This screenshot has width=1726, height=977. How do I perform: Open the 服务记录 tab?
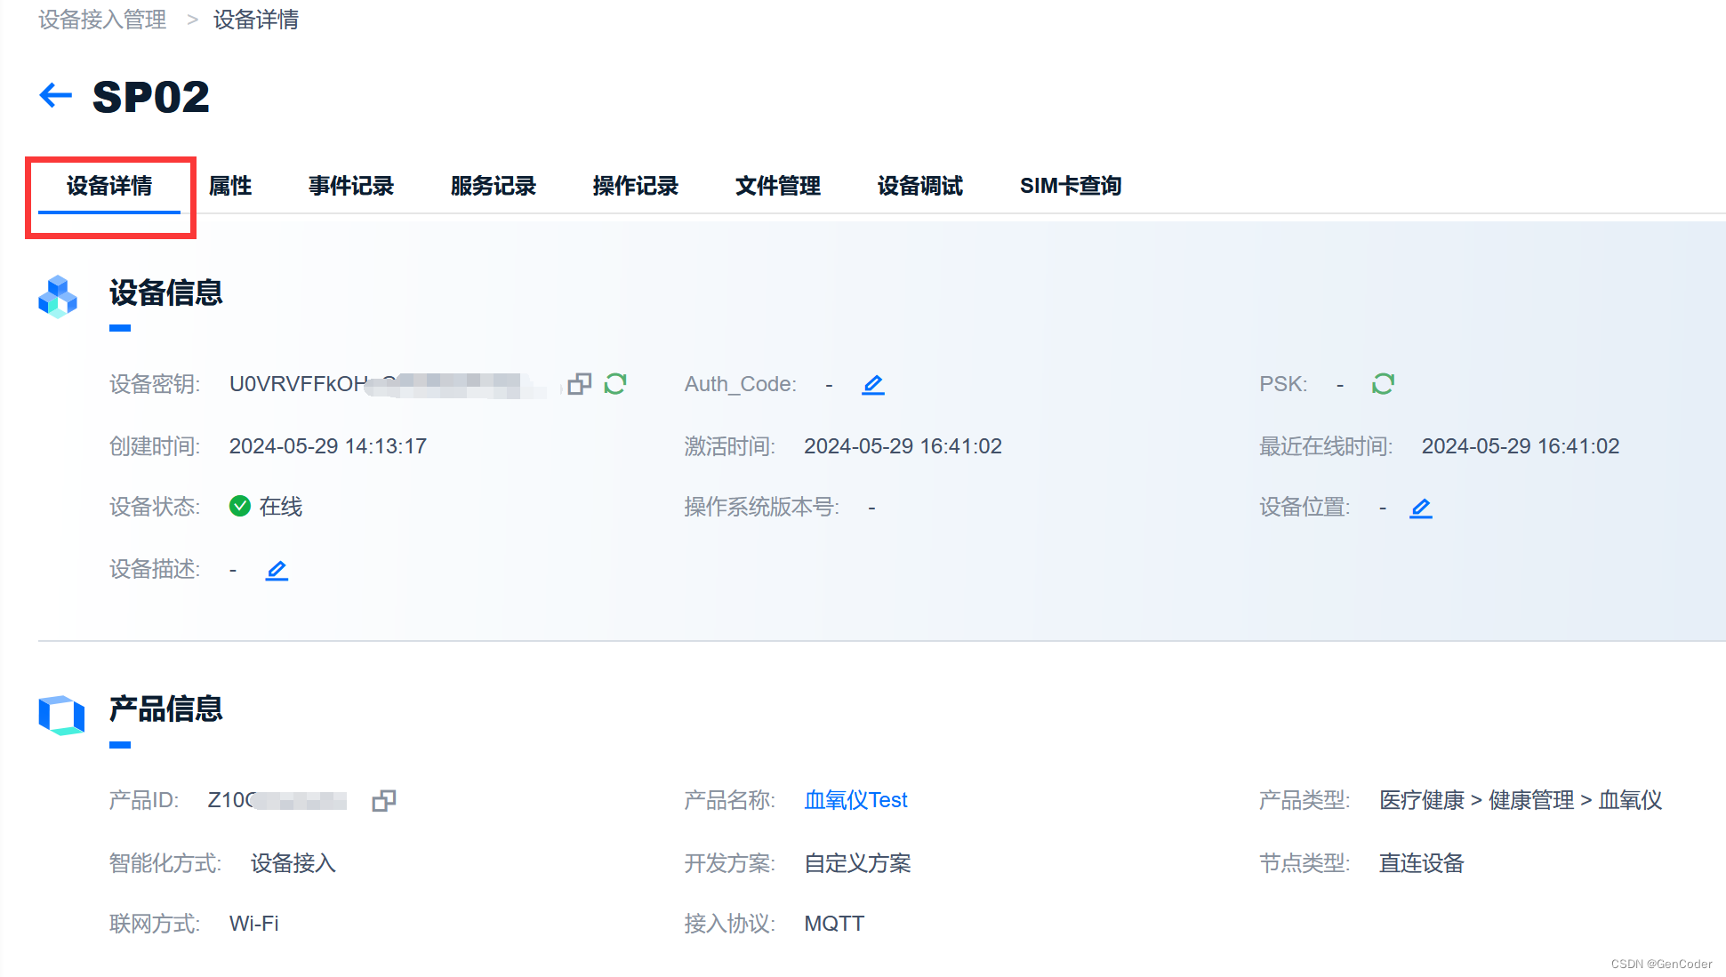(x=494, y=186)
